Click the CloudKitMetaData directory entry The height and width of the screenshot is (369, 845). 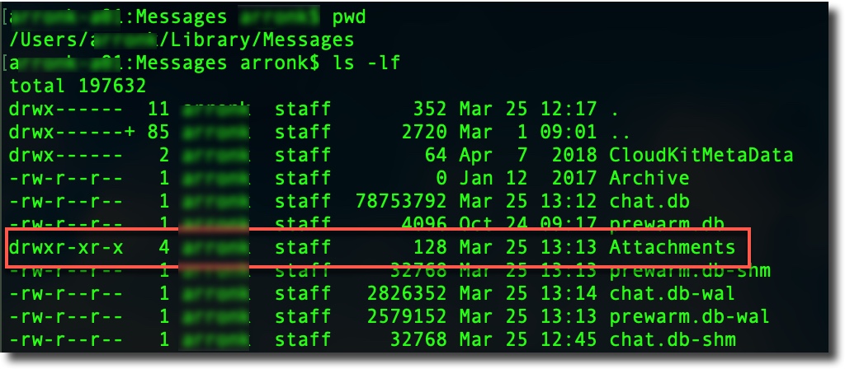tap(701, 156)
